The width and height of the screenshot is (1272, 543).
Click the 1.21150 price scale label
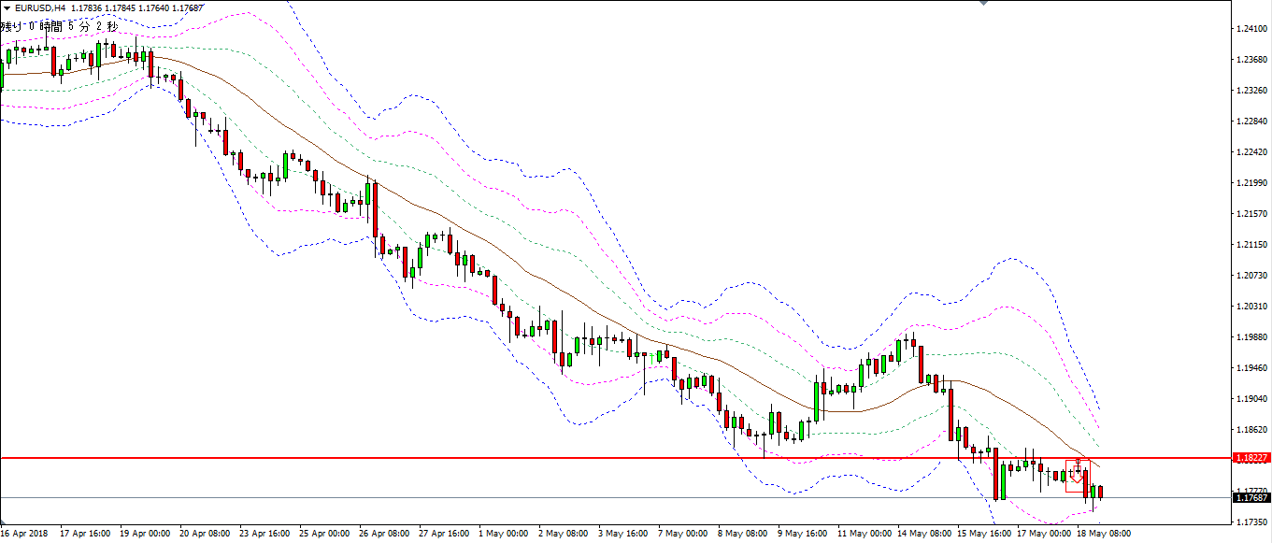1251,245
